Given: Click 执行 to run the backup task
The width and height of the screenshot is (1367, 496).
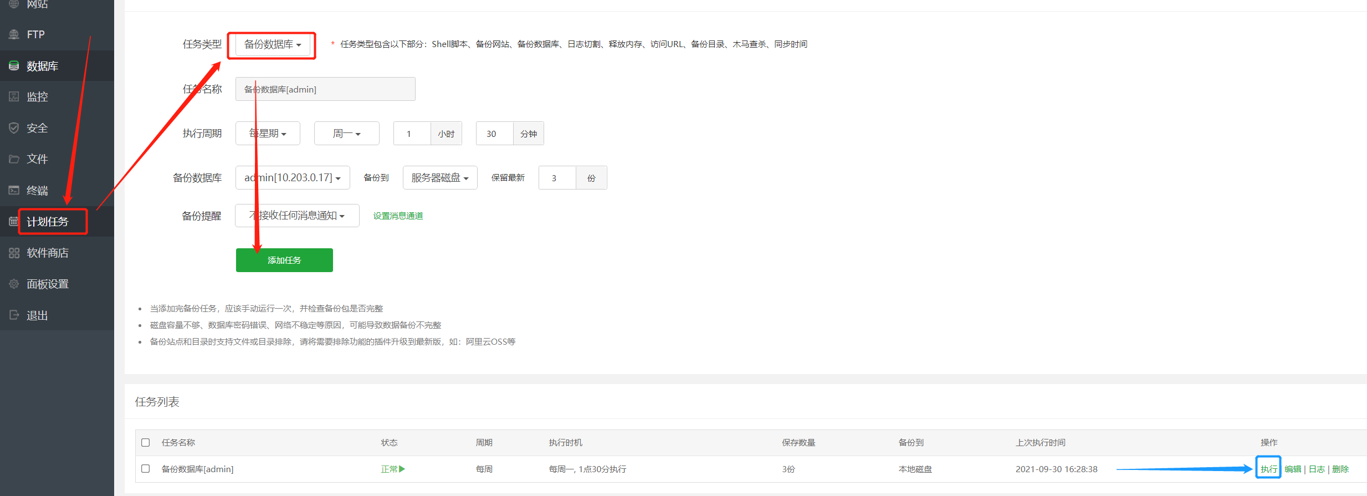Looking at the screenshot, I should 1268,469.
